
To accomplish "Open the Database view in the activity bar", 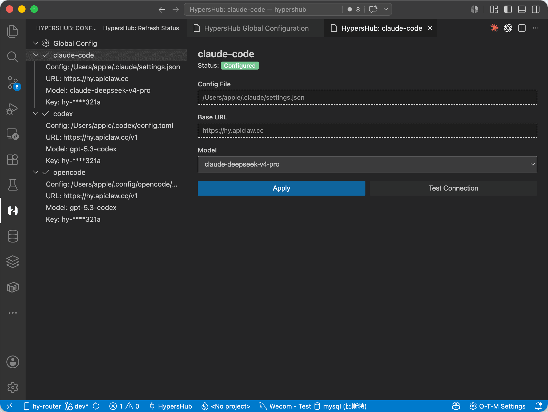I will 13,236.
